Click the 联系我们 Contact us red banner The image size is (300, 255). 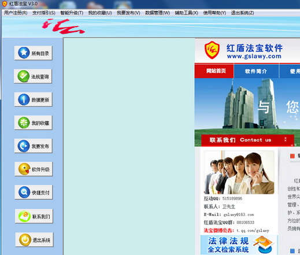point(247,140)
